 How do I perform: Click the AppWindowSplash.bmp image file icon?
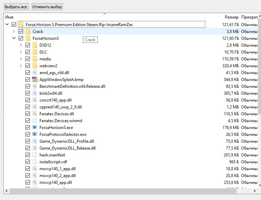pos(35,80)
